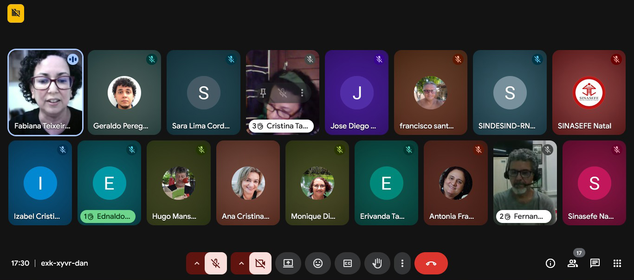Screen dimensions: 634x280
Task: Click the SINASEFE Natal logo avatar
Action: pyautogui.click(x=589, y=93)
